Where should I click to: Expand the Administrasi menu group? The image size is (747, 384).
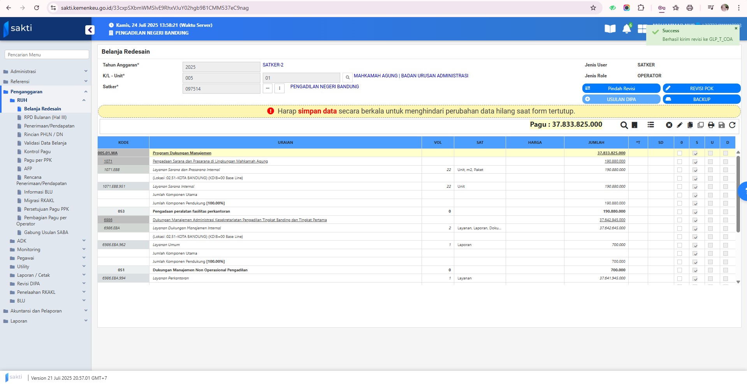[45, 72]
